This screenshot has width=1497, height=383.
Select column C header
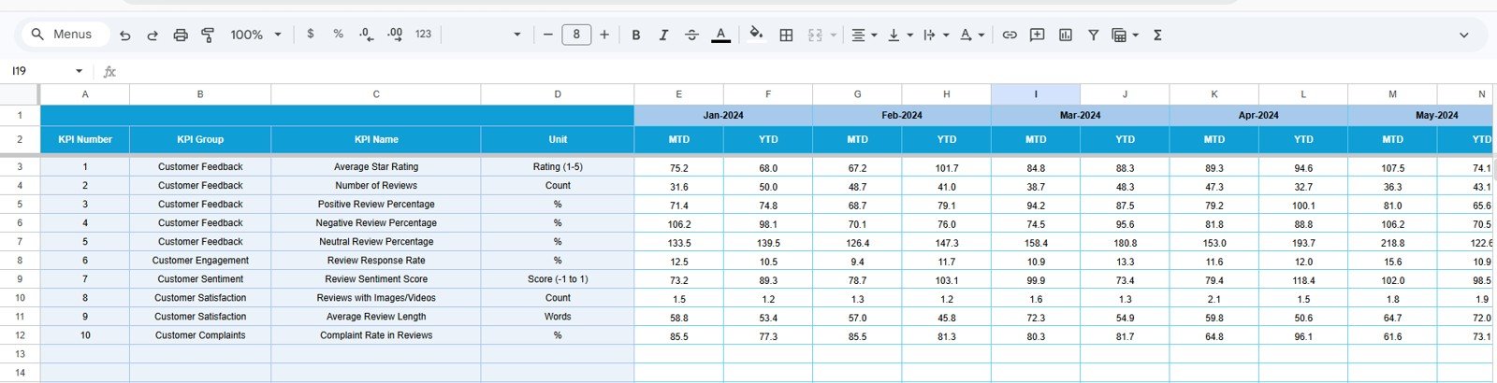pos(376,94)
